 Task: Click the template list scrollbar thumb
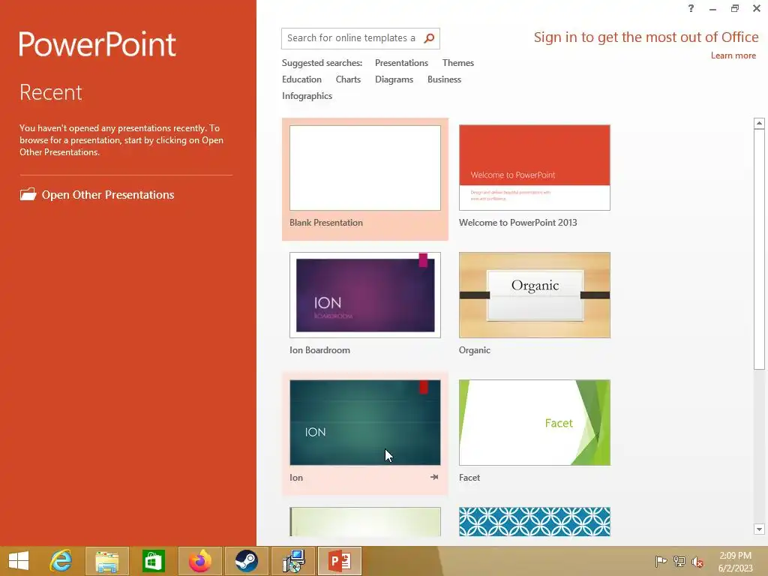tap(759, 250)
